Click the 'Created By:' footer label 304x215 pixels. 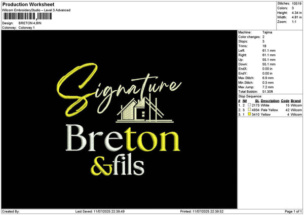pos(11,211)
